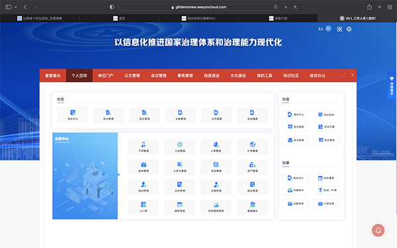Go to the 信息报送 navigation tab
The image size is (397, 248).
[x=212, y=75]
